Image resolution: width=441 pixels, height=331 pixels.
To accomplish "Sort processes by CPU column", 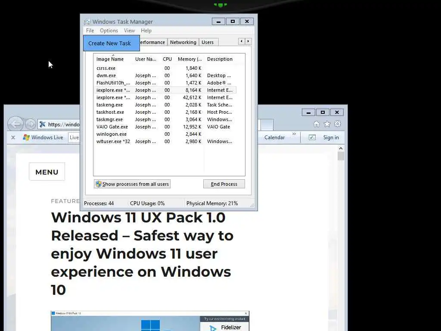I will coord(167,59).
